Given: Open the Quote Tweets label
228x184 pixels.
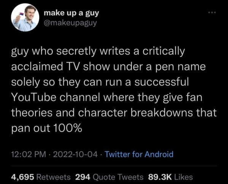Looking at the screenshot, I should (118, 176).
